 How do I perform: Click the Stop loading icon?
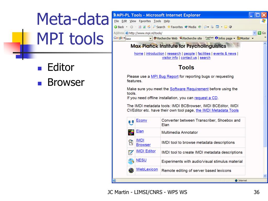(140, 27)
